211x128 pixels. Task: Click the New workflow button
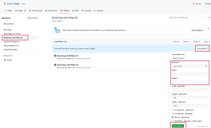pos(32,18)
